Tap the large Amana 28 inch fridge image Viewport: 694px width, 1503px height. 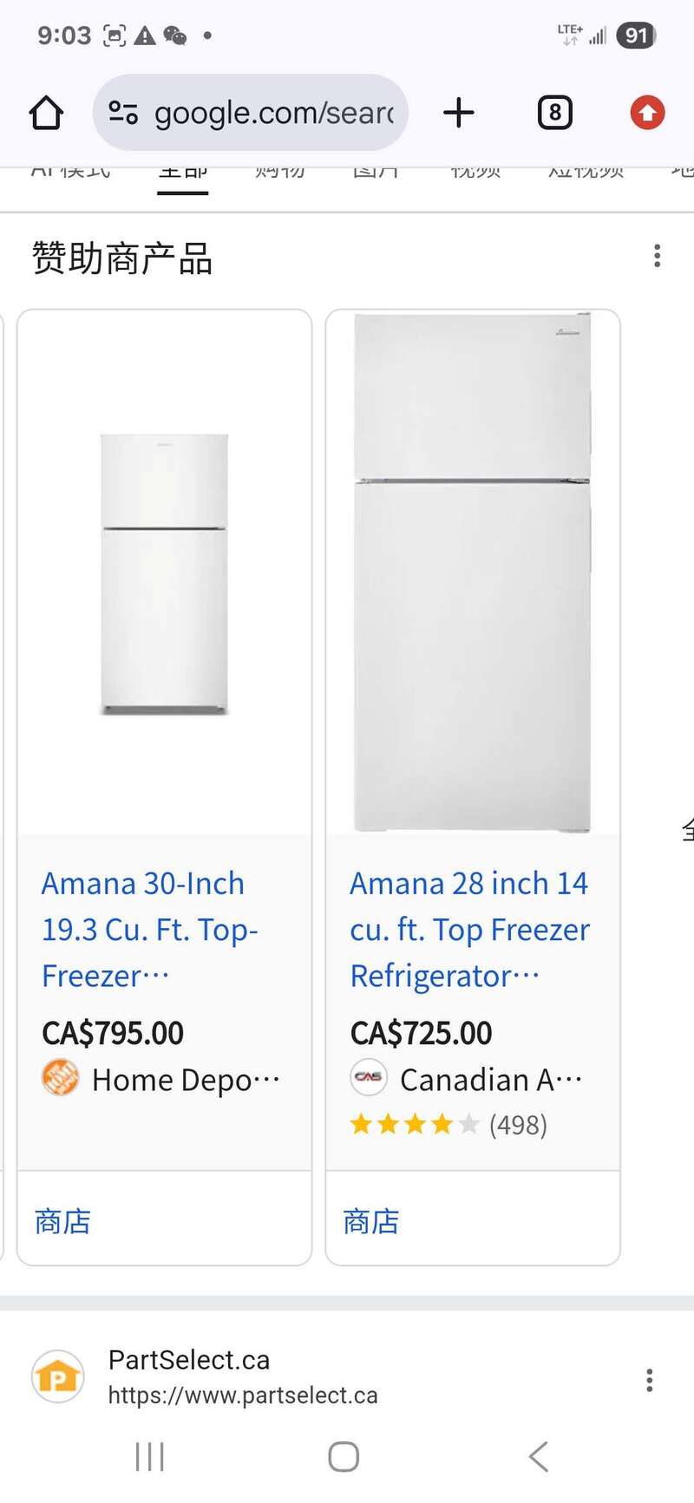472,572
